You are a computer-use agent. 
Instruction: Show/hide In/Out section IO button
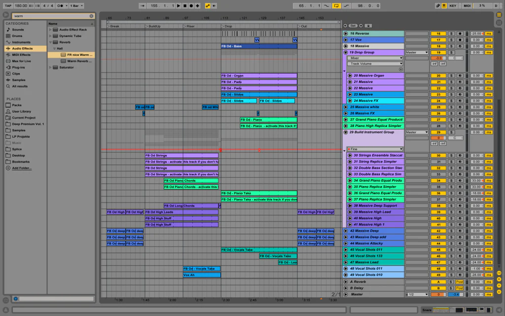coord(499,273)
